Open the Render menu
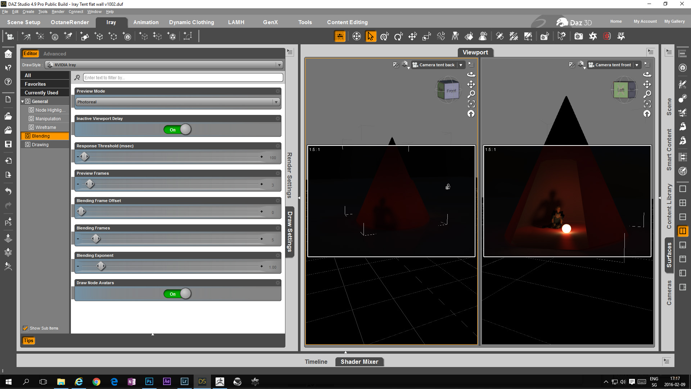This screenshot has height=389, width=691. click(58, 12)
